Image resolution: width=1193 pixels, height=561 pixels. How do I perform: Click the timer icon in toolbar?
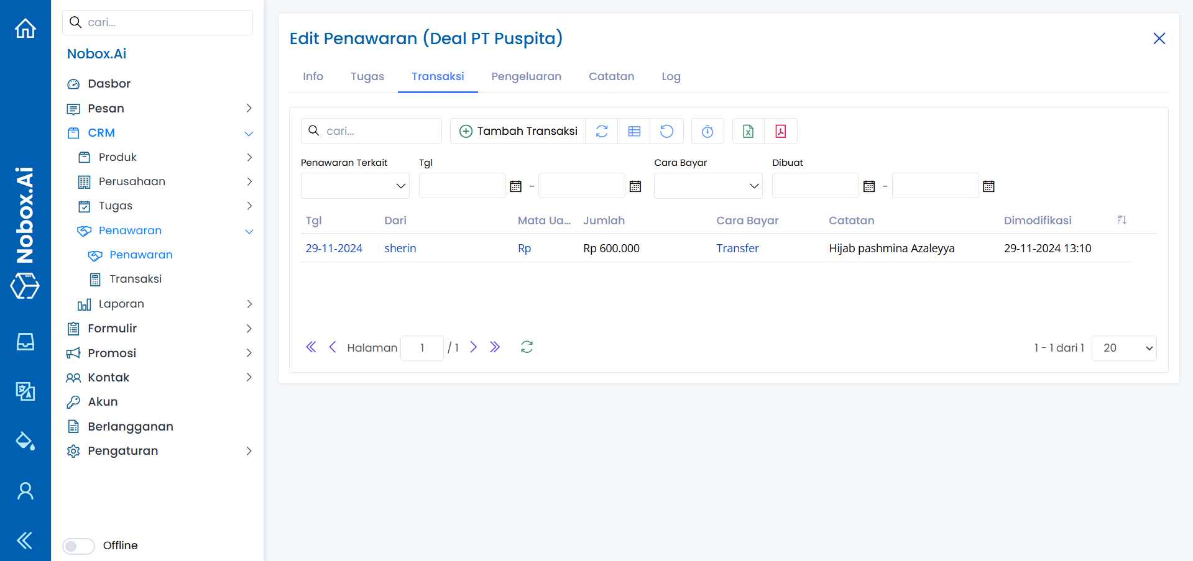(x=707, y=131)
